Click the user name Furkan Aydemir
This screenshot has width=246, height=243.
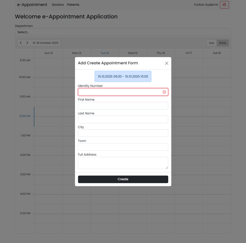coord(206,4)
